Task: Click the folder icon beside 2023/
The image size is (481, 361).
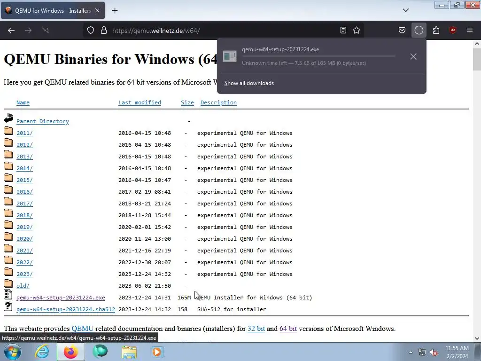Action: click(8, 272)
